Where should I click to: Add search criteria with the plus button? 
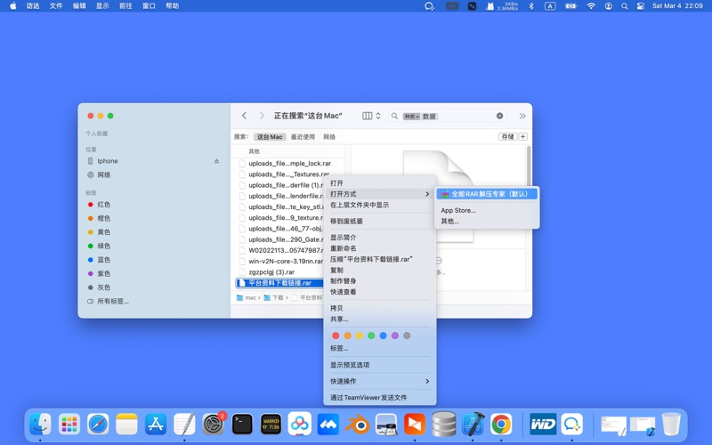523,137
